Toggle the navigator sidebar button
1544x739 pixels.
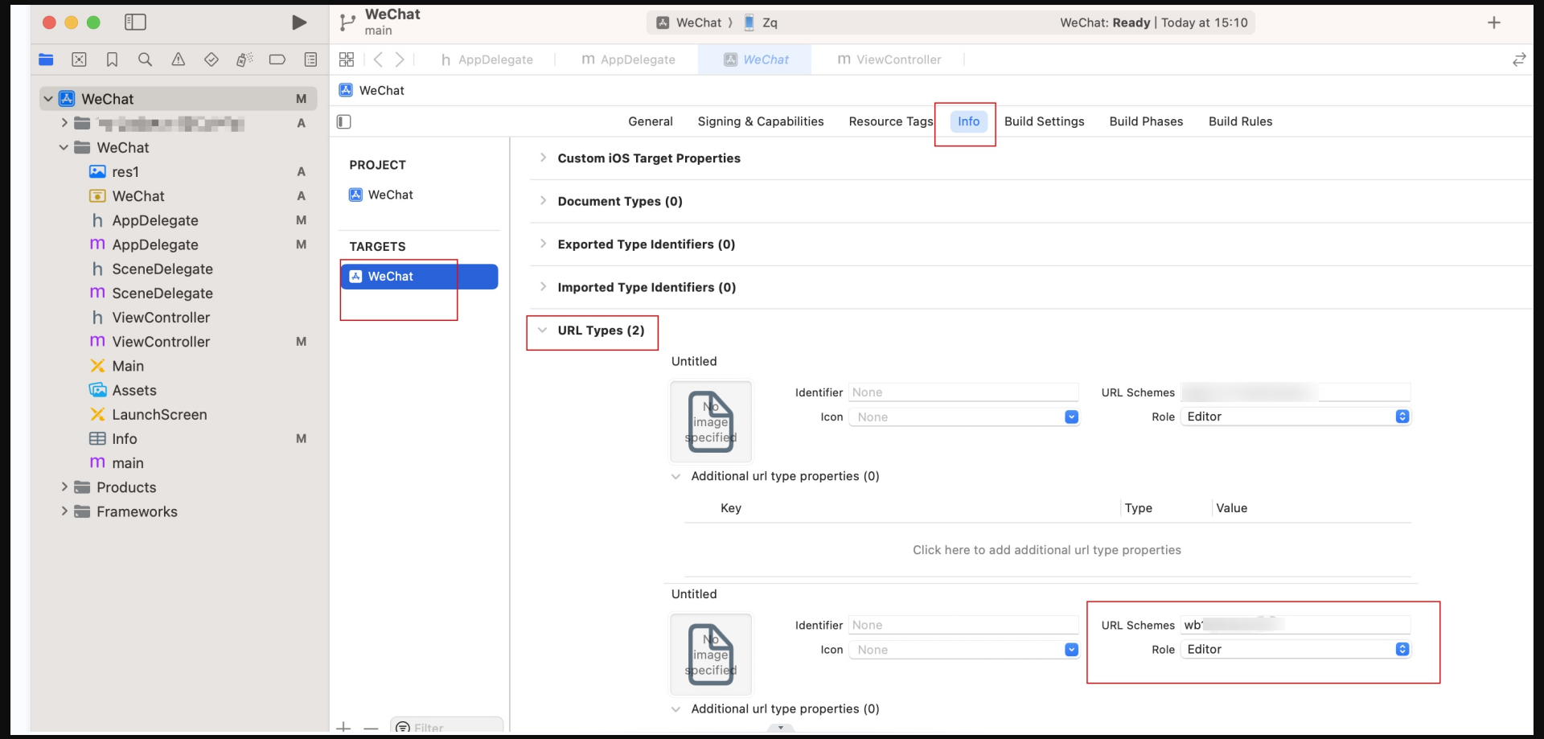[135, 23]
